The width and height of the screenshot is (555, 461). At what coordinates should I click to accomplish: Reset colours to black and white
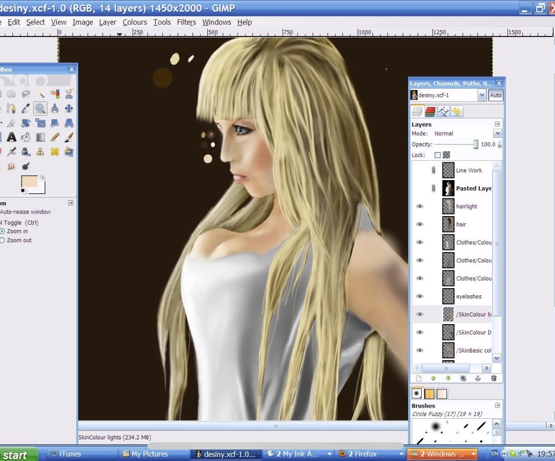coord(24,191)
